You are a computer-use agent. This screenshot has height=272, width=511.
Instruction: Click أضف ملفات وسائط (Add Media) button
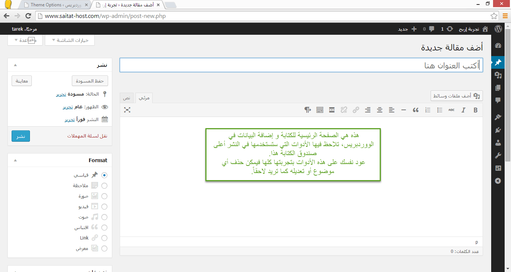(456, 96)
